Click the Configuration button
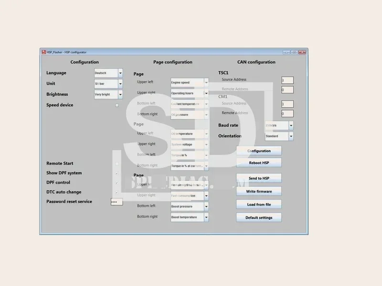Viewport: 382px width, 286px height. pyautogui.click(x=259, y=151)
